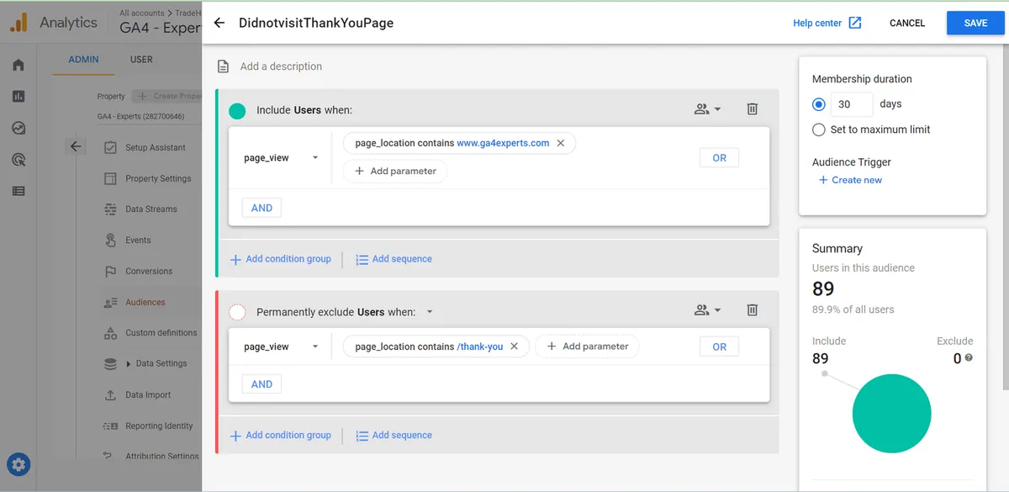Click the Add a description field
This screenshot has height=492, width=1009.
click(x=281, y=66)
